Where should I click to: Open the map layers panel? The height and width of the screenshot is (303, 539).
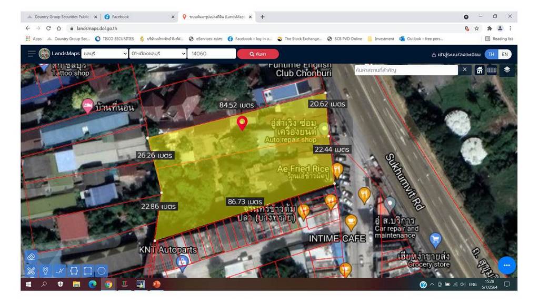tap(506, 69)
